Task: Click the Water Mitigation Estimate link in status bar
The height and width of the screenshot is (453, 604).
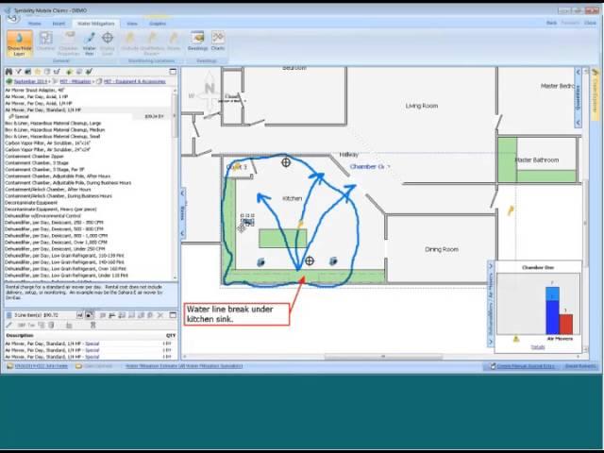Action: [184, 366]
